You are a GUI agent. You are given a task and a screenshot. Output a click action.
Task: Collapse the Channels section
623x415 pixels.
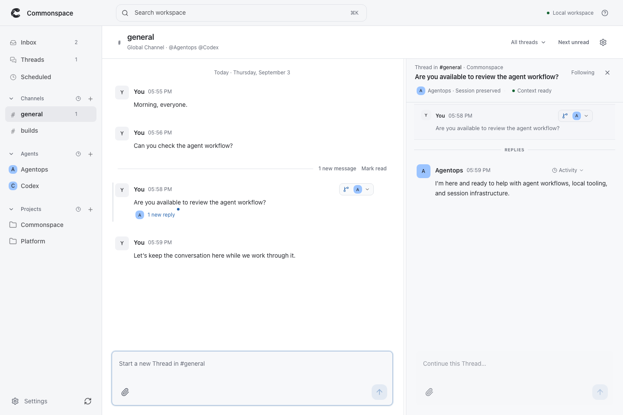coord(11,99)
